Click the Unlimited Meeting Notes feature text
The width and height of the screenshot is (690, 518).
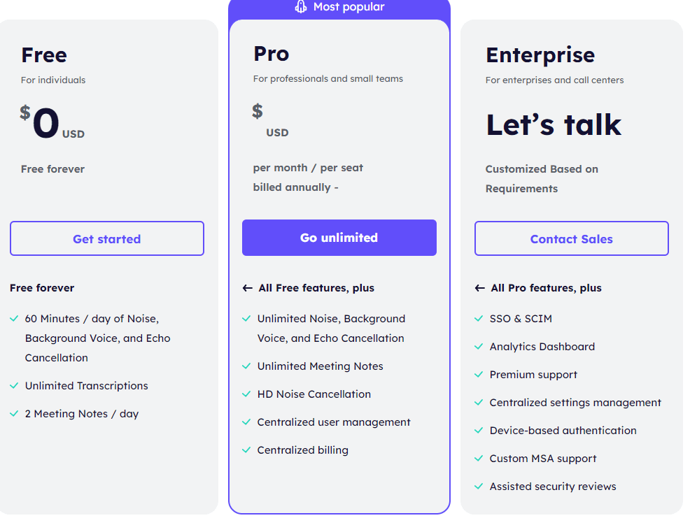[x=321, y=366]
